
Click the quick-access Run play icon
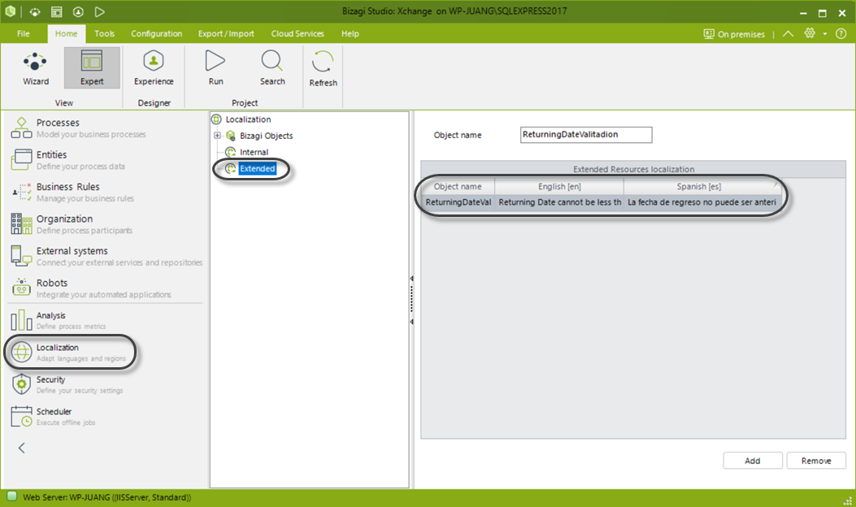tap(99, 11)
